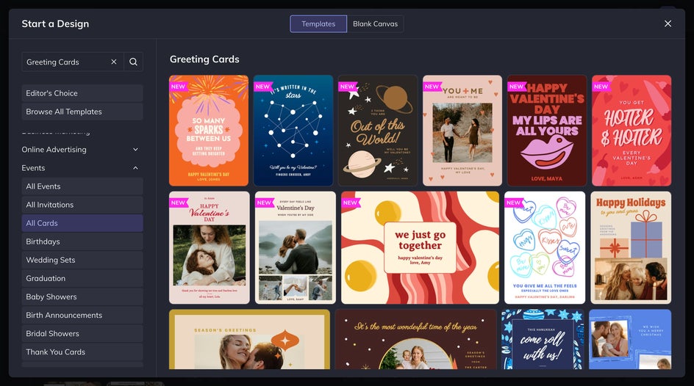694x386 pixels.
Task: Select Graduation category
Action: click(x=82, y=278)
